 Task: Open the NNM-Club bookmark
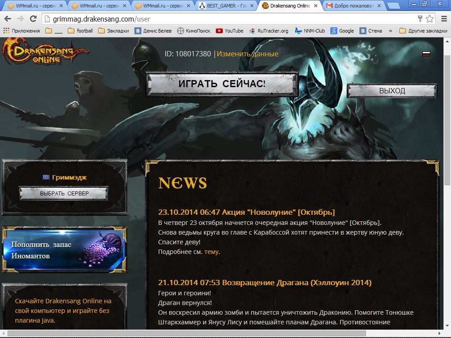[x=310, y=31]
